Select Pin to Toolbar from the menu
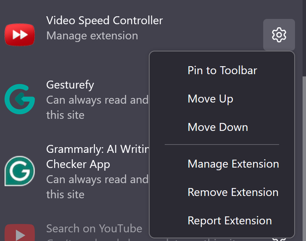 pyautogui.click(x=222, y=70)
